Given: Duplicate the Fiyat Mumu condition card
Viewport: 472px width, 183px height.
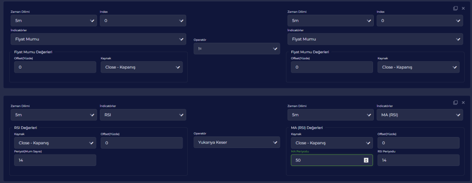Looking at the screenshot, I should point(455,8).
